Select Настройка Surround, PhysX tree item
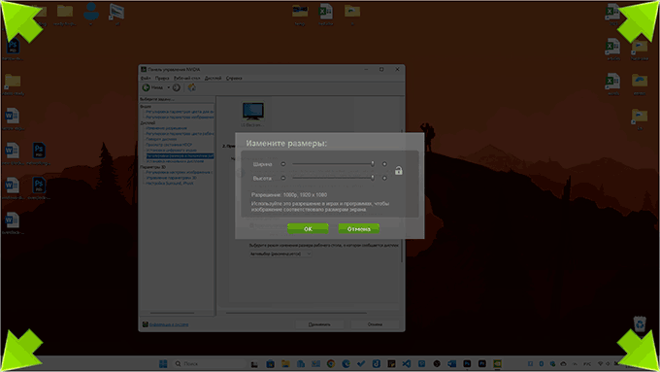This screenshot has width=660, height=372. (x=170, y=184)
